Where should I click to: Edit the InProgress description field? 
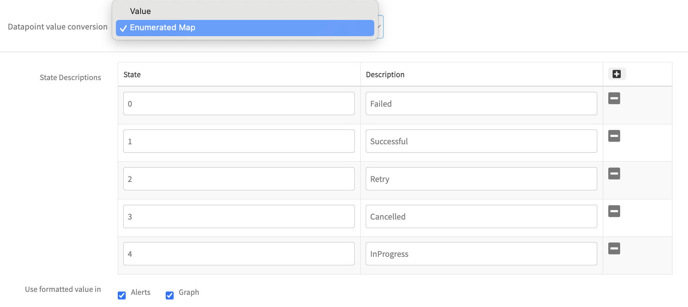pyautogui.click(x=481, y=254)
